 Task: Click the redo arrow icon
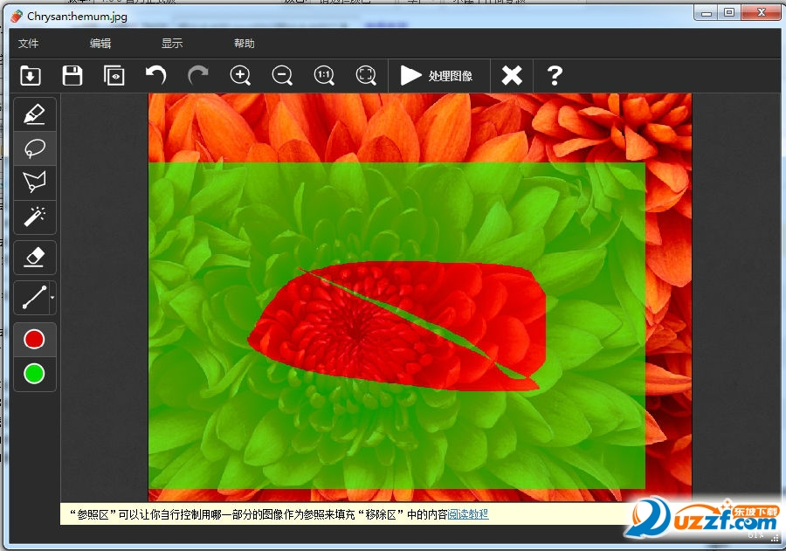(197, 76)
